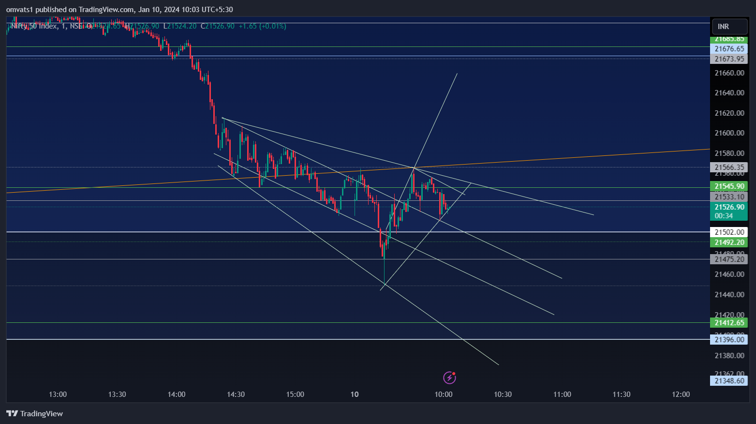Click the 21460.00 price scale tick
Viewport: 756px width, 424px height.
(x=729, y=274)
